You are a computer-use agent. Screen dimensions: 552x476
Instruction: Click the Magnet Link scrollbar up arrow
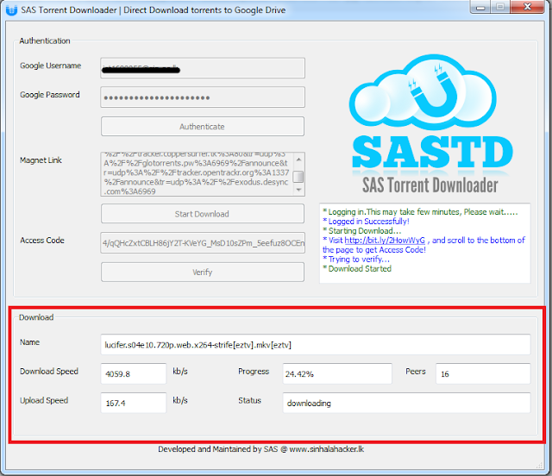tap(298, 158)
